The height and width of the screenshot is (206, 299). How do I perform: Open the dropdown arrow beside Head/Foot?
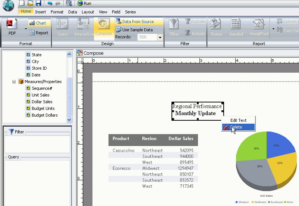[x=273, y=29]
